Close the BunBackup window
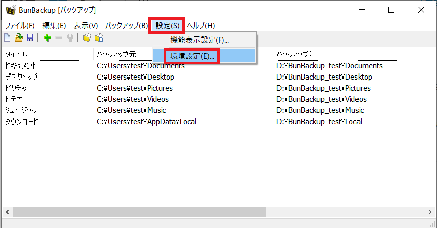 click(x=421, y=10)
